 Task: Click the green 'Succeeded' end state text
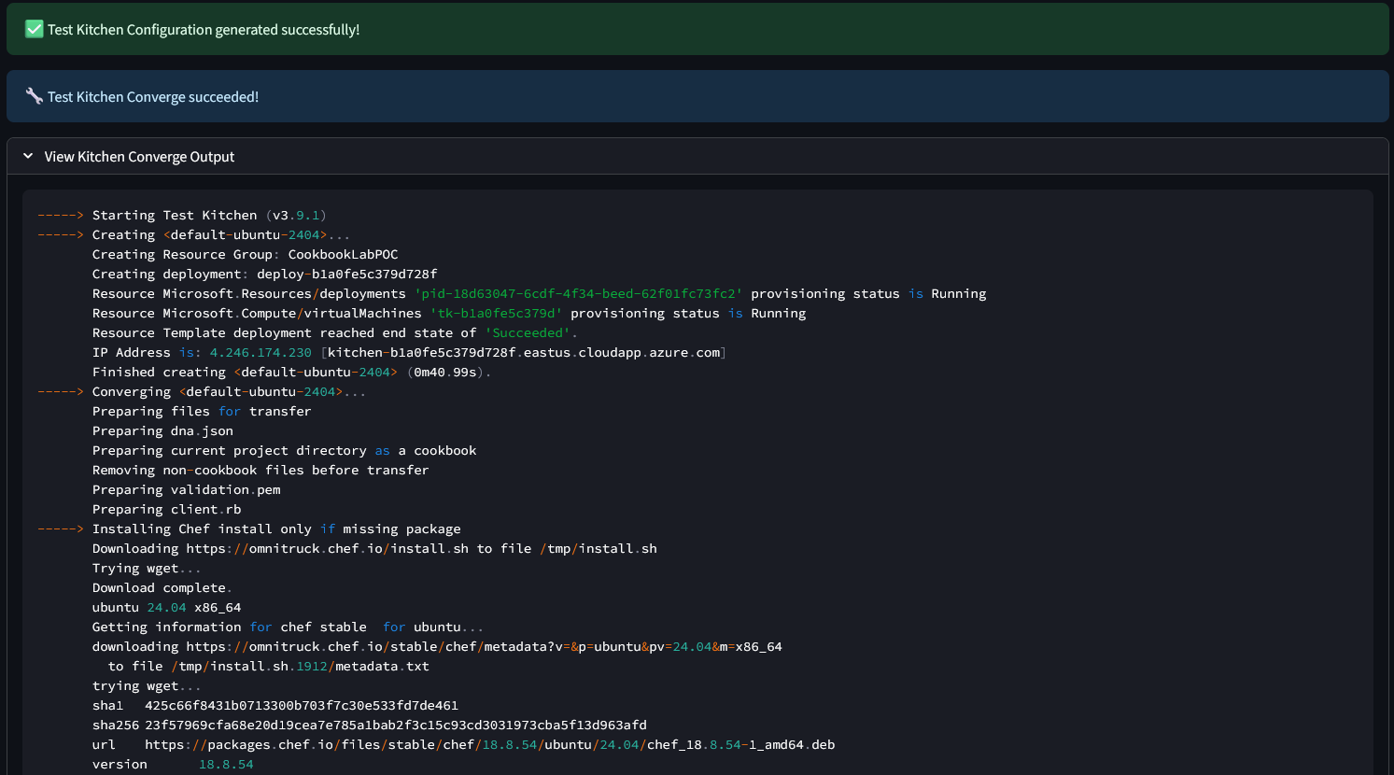[x=528, y=333]
